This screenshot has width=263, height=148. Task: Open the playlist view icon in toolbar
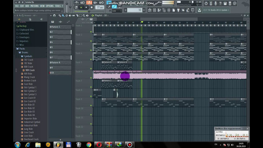coord(150,10)
